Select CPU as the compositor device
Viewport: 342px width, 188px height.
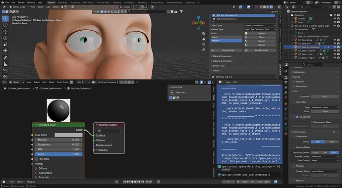point(318,142)
